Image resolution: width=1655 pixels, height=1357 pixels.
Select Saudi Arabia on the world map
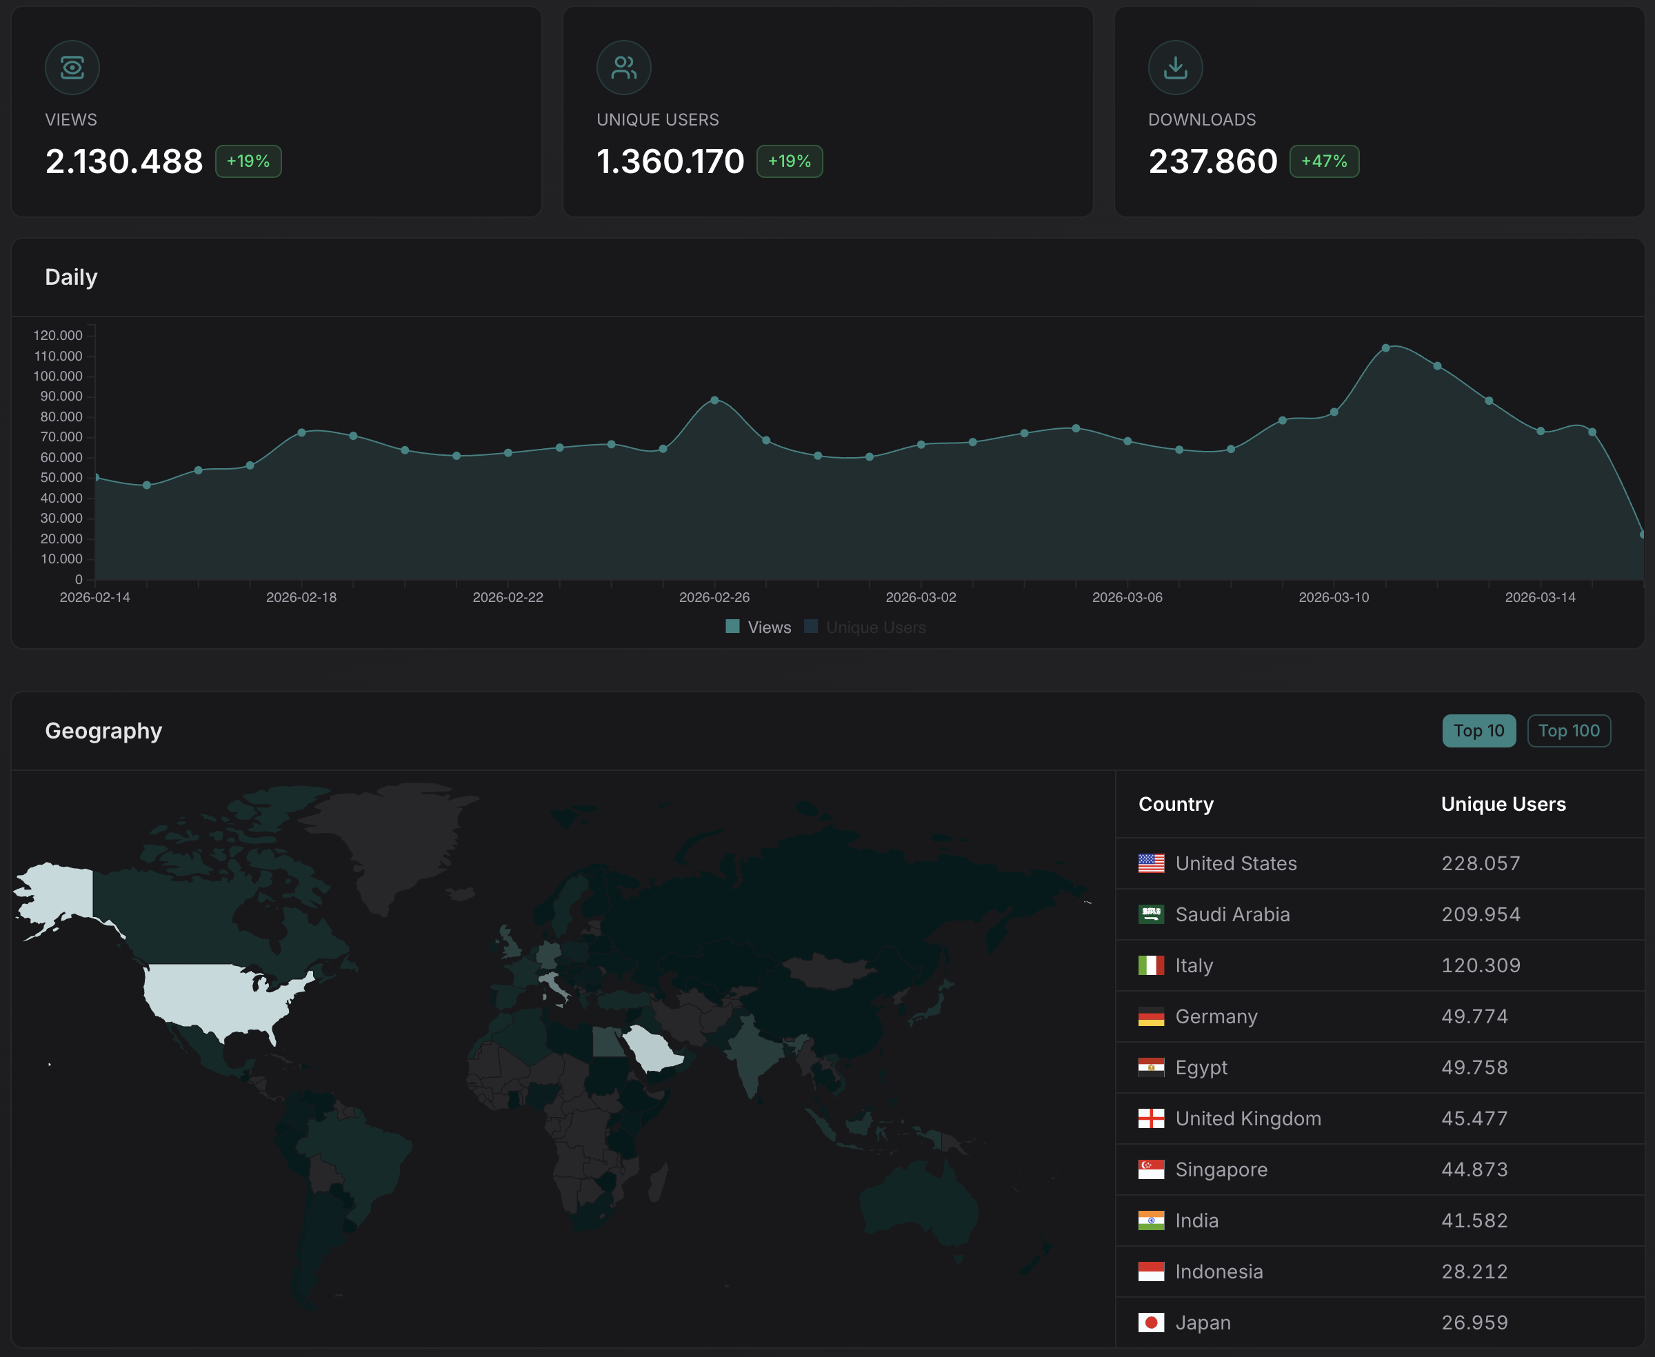[653, 1052]
